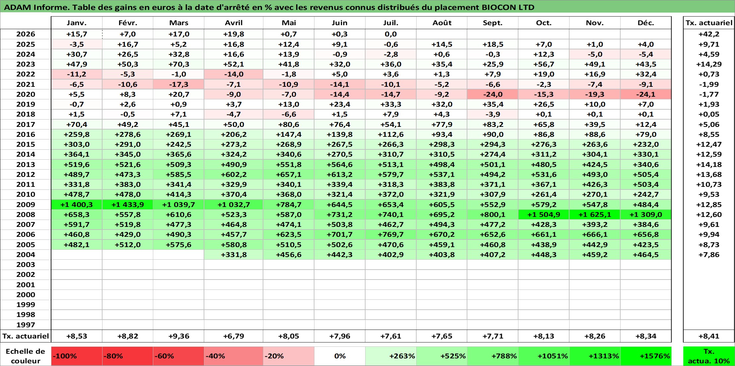Select January 2026 cell +15,7
The height and width of the screenshot is (366, 735).
point(77,34)
